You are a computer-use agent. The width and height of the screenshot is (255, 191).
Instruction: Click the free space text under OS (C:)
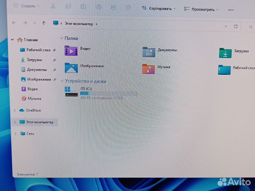(102, 98)
